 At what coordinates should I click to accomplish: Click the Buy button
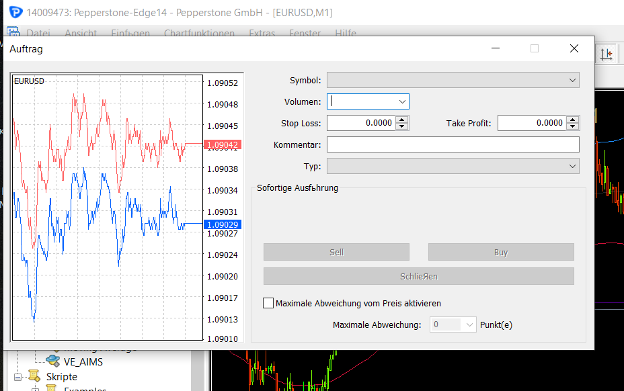(501, 252)
